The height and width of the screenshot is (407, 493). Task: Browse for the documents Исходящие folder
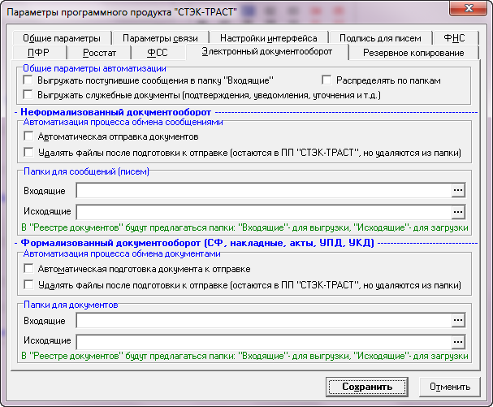coord(458,342)
